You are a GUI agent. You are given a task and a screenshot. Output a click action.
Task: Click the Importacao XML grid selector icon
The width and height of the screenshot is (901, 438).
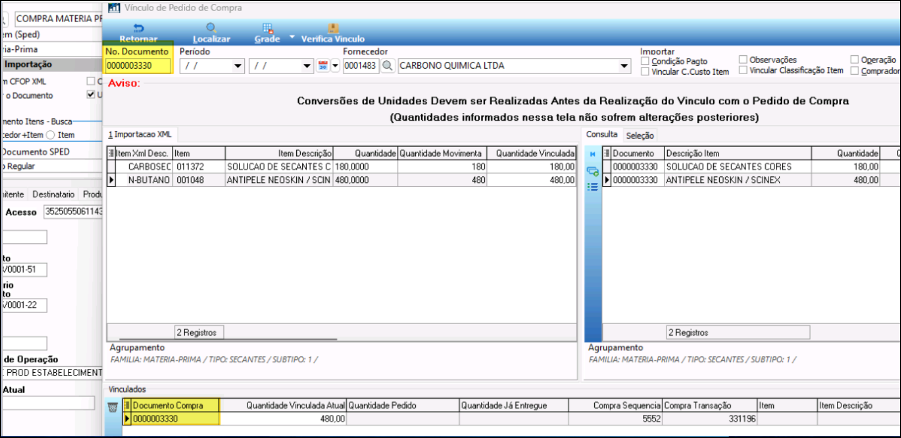pyautogui.click(x=111, y=153)
